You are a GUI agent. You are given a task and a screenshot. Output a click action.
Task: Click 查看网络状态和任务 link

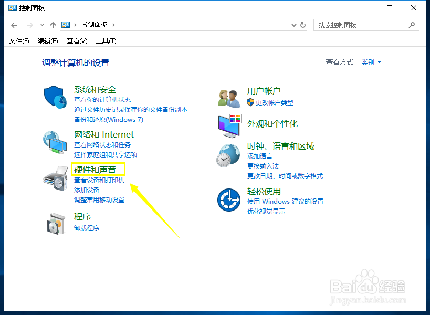click(102, 144)
